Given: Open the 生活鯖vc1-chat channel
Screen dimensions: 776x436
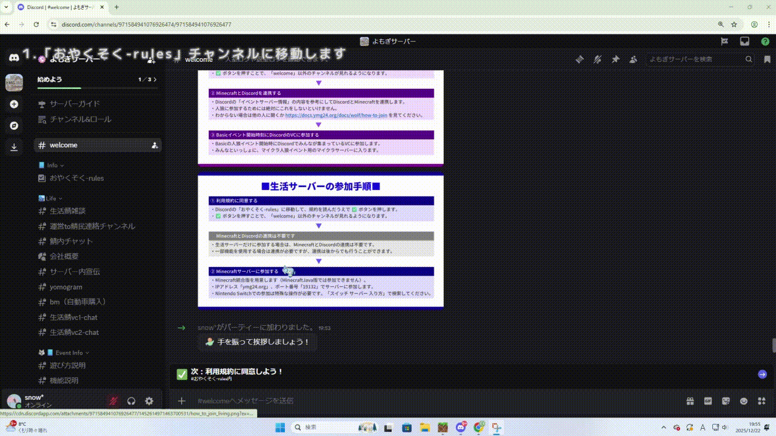Looking at the screenshot, I should coord(98,317).
